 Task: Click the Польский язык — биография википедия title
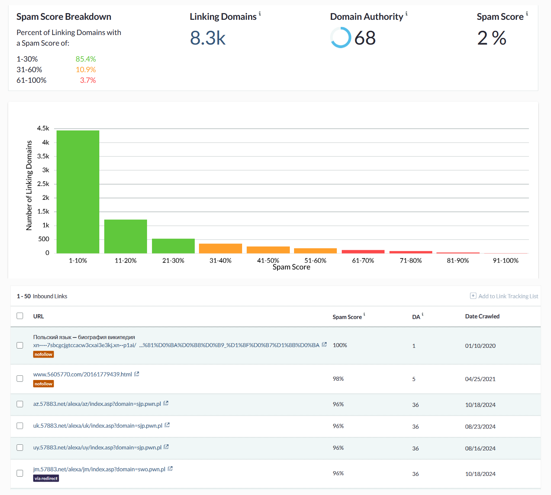point(84,337)
